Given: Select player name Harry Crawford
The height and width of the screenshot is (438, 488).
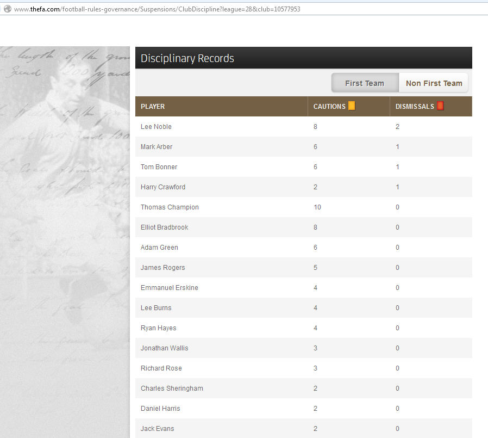Looking at the screenshot, I should [163, 187].
